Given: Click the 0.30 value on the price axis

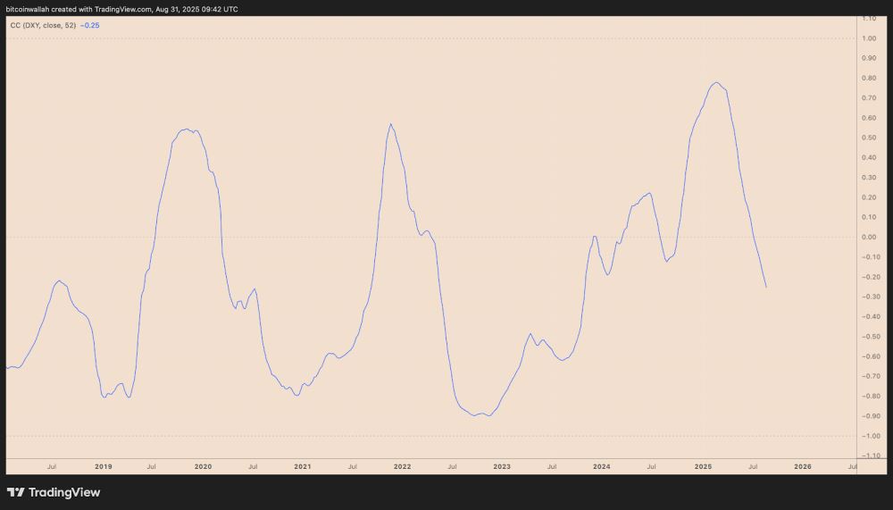Looking at the screenshot, I should [x=869, y=178].
